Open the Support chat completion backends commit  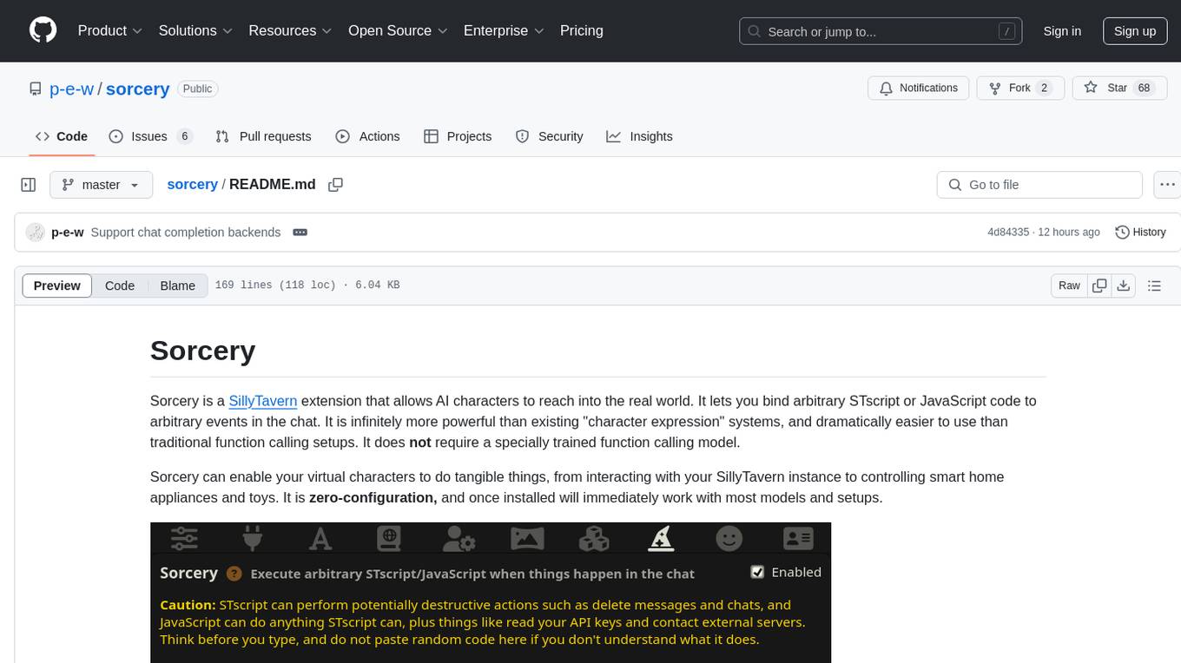[186, 233]
